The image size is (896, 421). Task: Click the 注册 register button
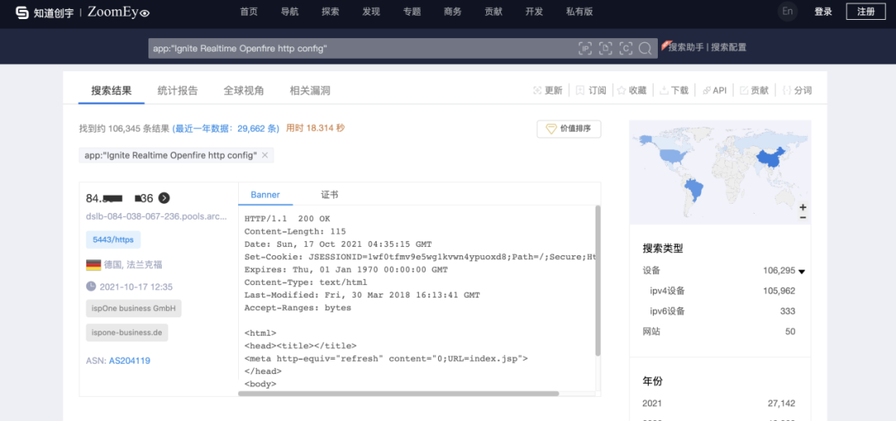[x=865, y=12]
